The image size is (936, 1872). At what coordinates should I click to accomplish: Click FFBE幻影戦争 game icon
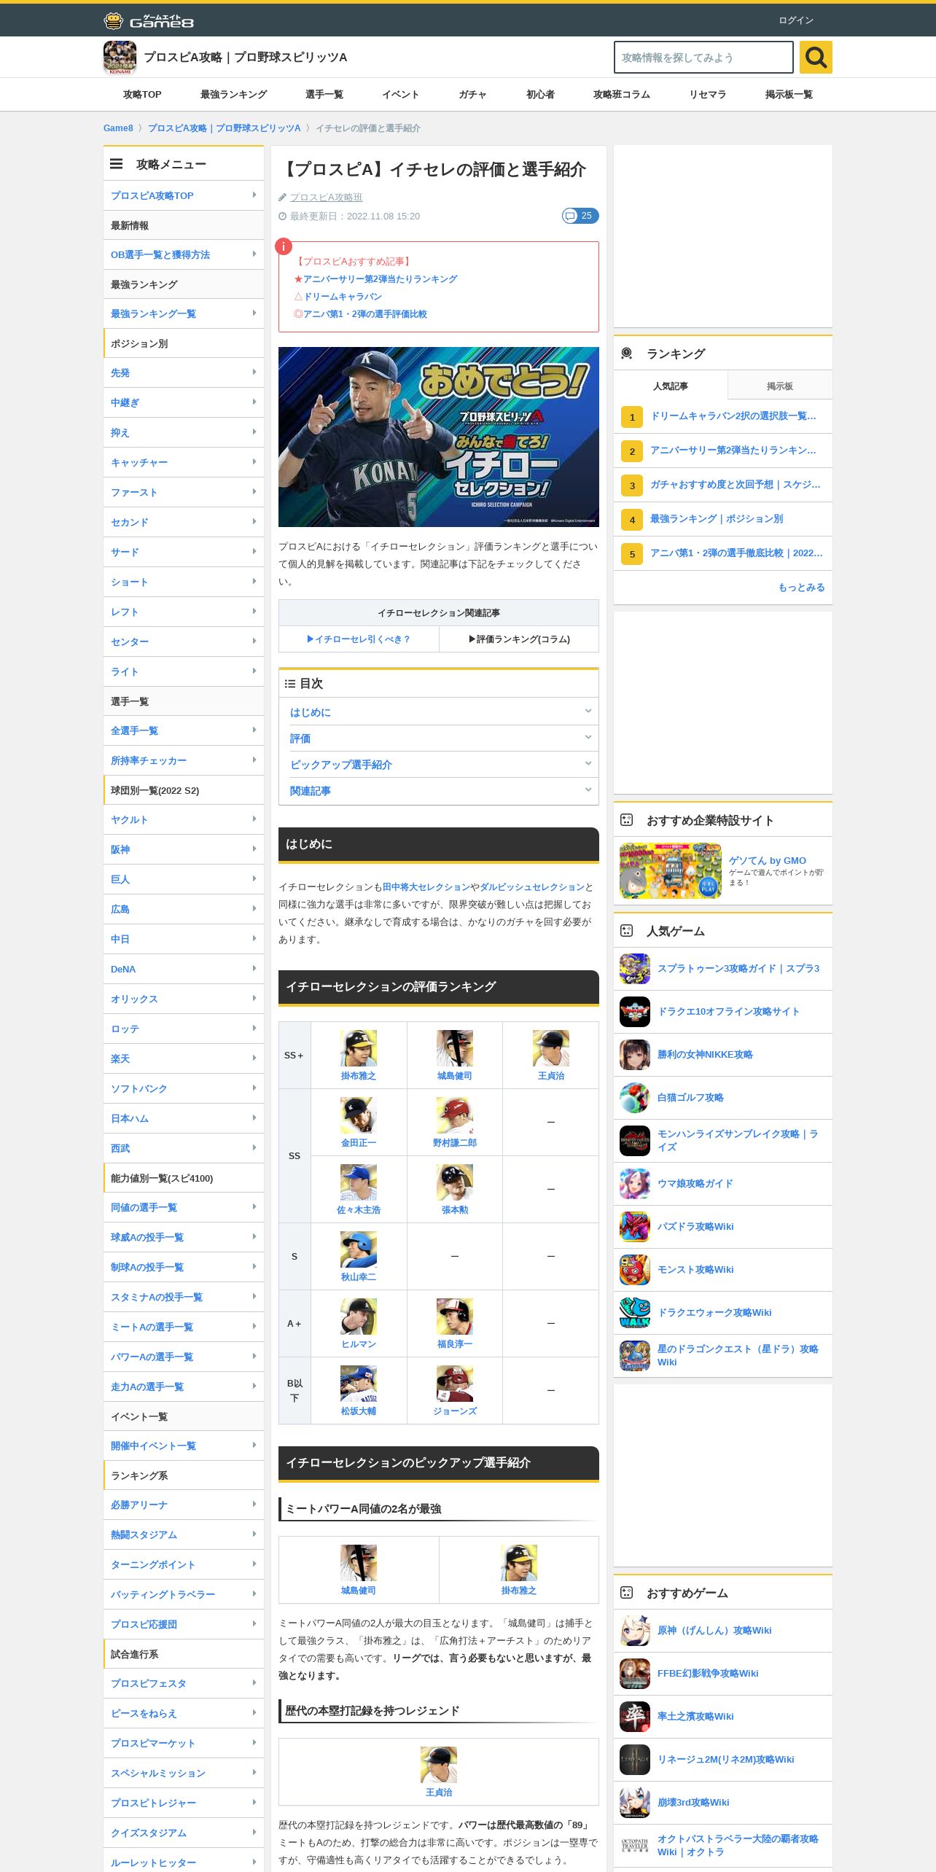pos(635,1674)
